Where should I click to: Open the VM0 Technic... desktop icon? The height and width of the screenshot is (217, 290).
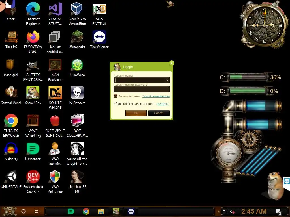click(x=55, y=153)
